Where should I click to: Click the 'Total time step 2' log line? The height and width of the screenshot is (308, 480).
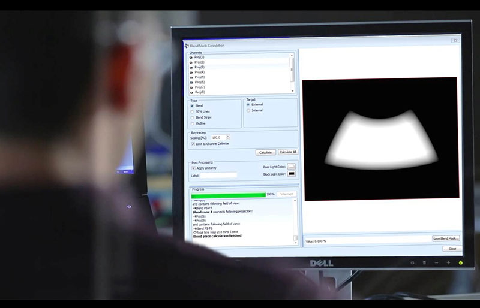tap(216, 232)
